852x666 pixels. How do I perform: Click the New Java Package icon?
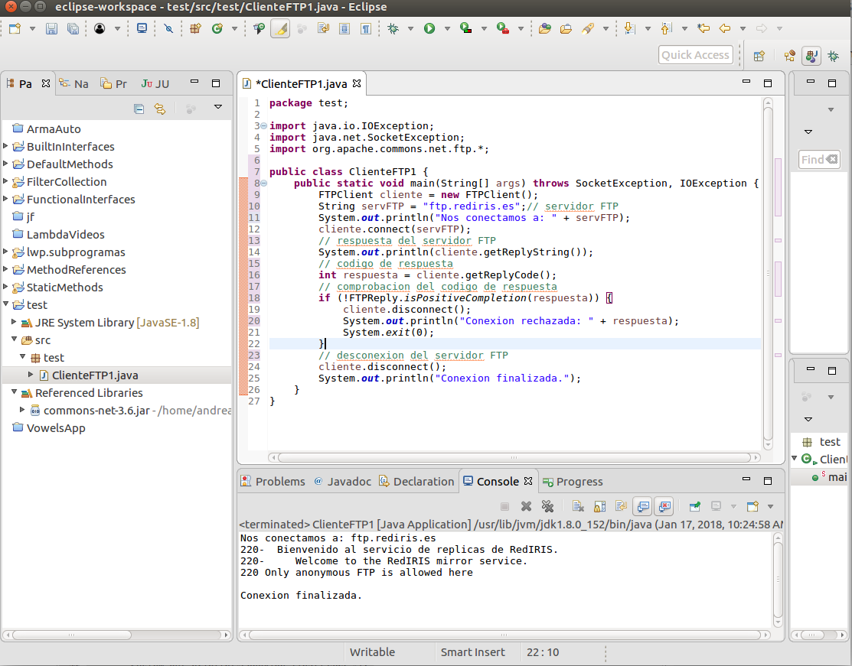195,28
